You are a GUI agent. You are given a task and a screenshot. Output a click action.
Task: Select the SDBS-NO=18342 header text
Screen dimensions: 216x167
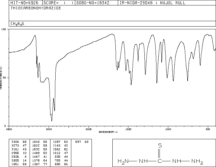[93, 3]
